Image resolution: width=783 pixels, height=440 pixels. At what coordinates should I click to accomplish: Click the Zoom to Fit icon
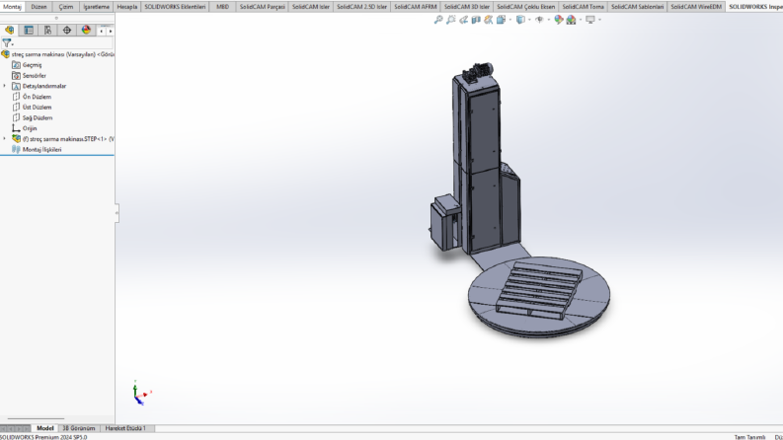point(438,20)
